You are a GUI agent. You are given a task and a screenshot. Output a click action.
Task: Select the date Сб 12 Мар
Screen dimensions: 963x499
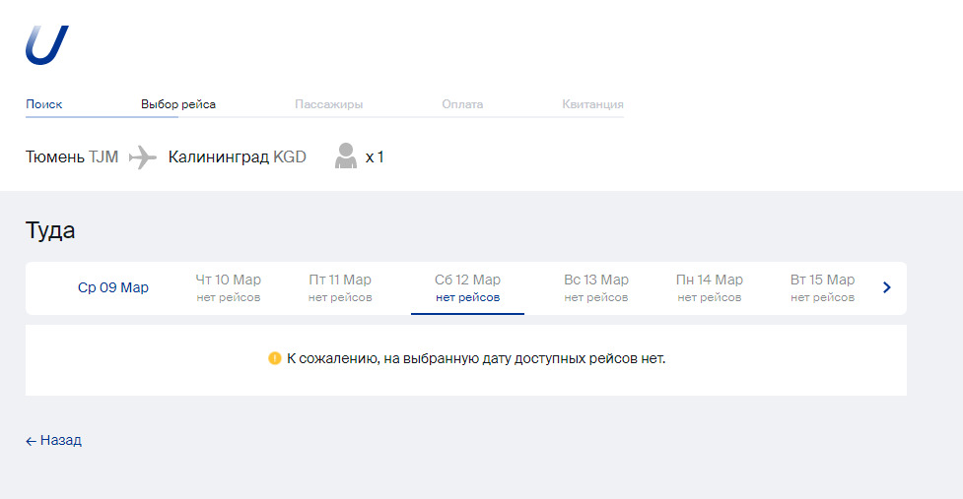[467, 287]
